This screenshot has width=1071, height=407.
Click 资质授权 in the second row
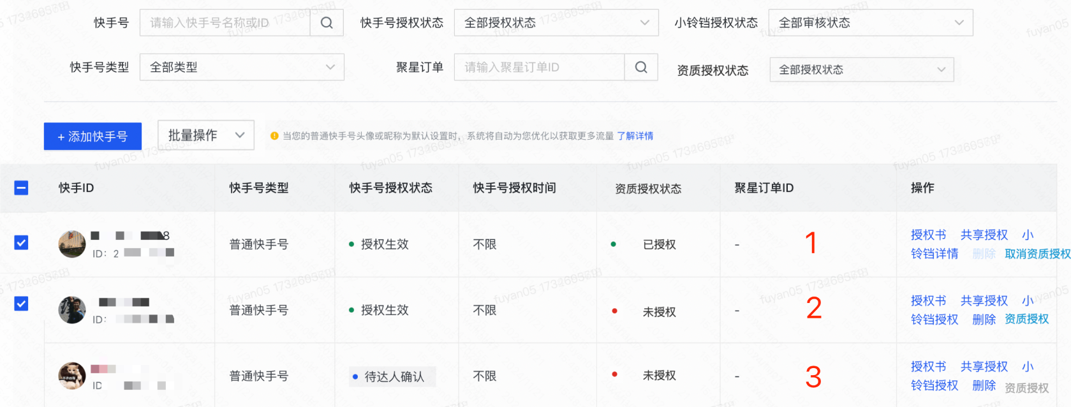point(1027,319)
